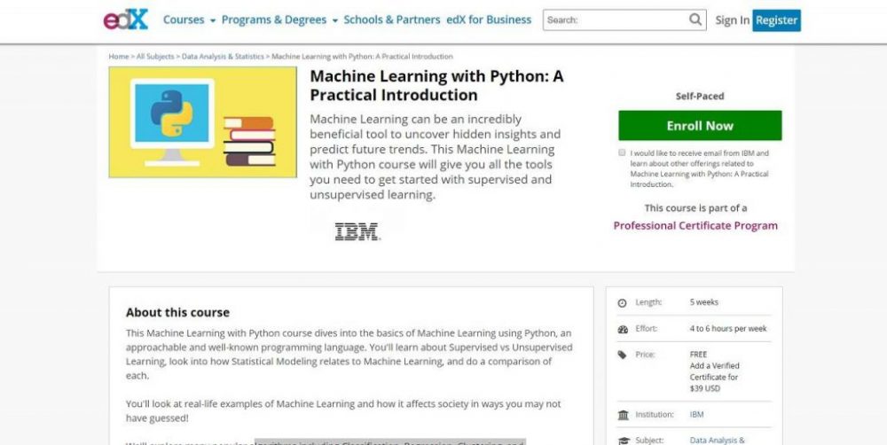
Task: Click the gauge icon beside Effort
Action: pyautogui.click(x=623, y=329)
